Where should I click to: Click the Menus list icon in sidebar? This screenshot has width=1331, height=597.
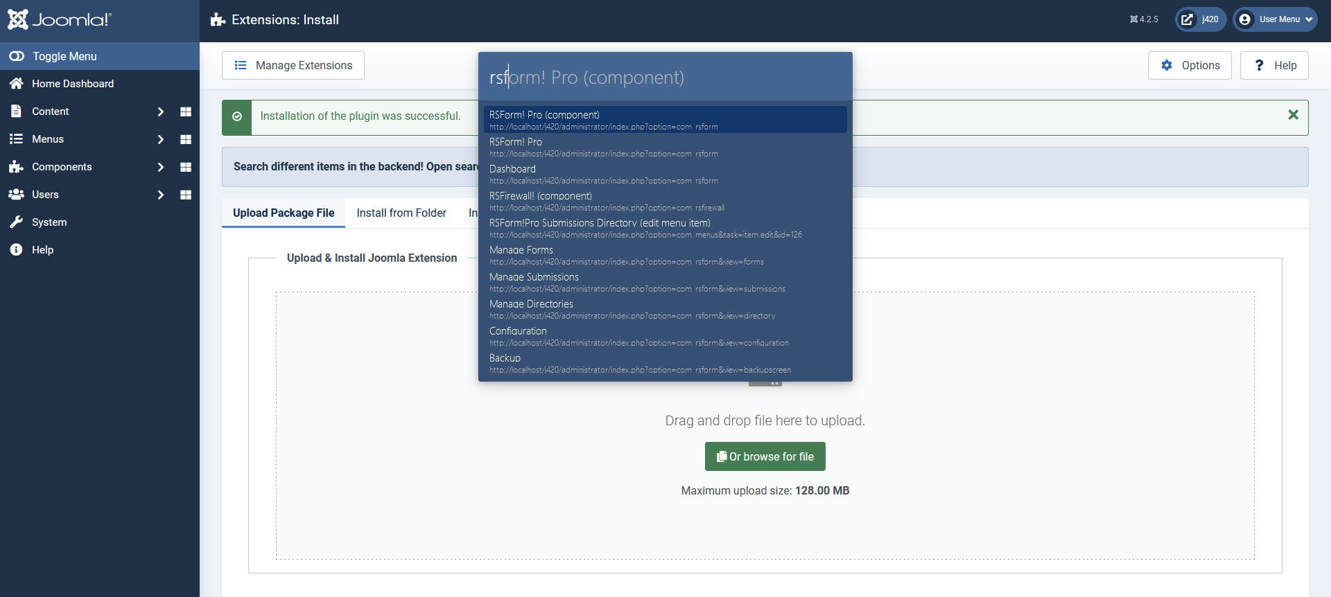(x=16, y=139)
